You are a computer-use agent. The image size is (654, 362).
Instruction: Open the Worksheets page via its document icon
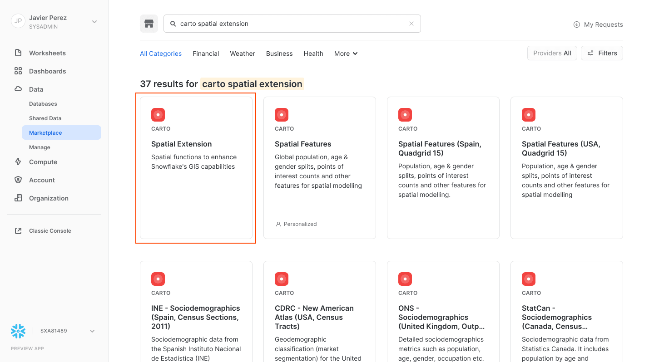click(x=18, y=53)
